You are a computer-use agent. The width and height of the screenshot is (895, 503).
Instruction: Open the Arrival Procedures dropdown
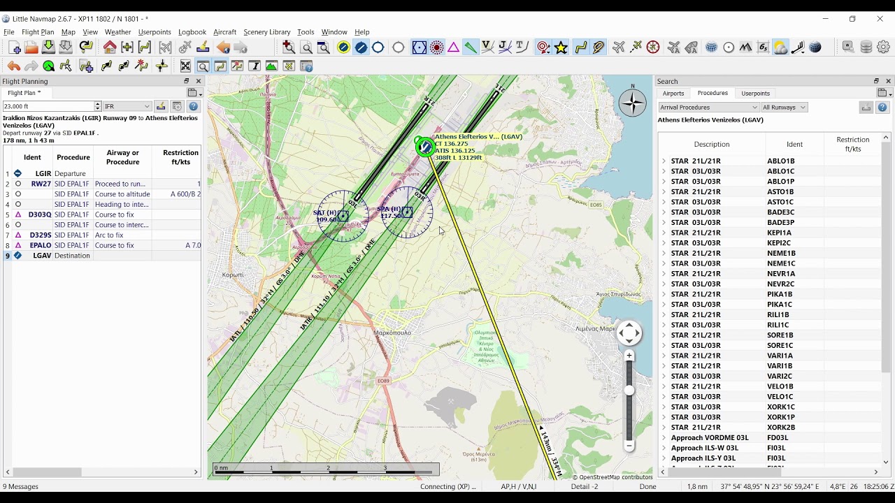[x=708, y=107]
